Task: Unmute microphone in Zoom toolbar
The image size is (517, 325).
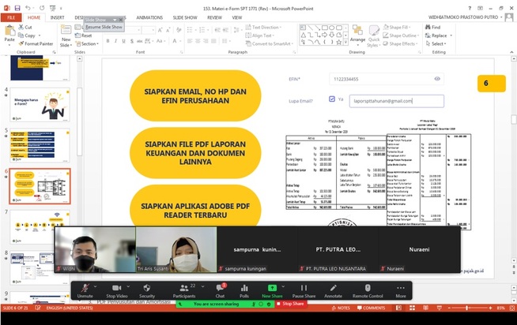Action: click(85, 290)
